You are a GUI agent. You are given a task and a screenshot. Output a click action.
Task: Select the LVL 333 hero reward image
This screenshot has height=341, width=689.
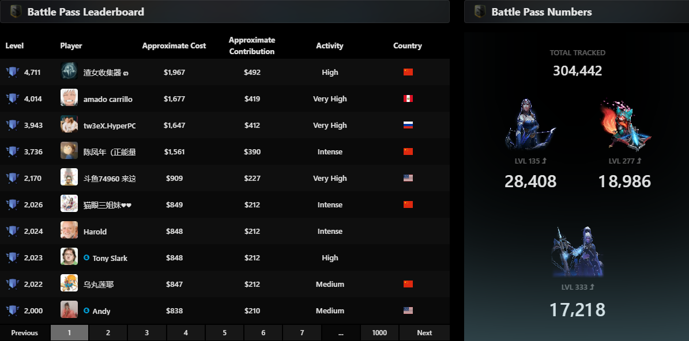pyautogui.click(x=577, y=251)
